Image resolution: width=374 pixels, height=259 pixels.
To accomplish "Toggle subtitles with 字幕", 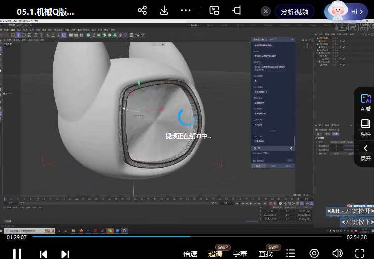I will [x=240, y=254].
